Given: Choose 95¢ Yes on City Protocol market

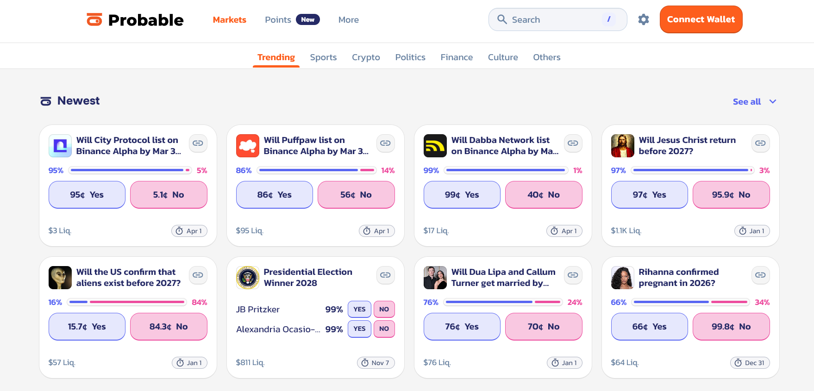Looking at the screenshot, I should point(87,195).
